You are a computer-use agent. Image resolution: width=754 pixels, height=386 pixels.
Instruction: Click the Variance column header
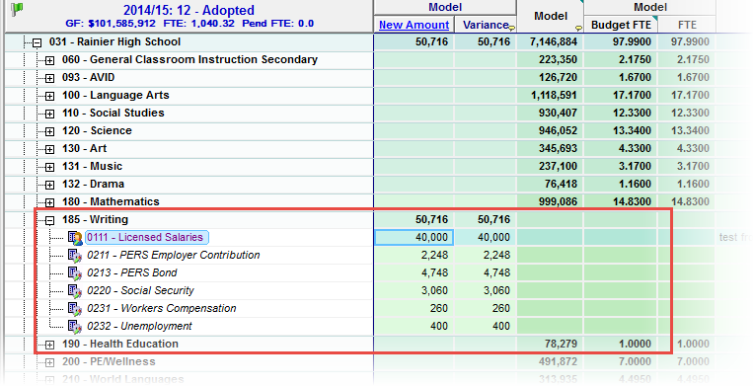(486, 25)
